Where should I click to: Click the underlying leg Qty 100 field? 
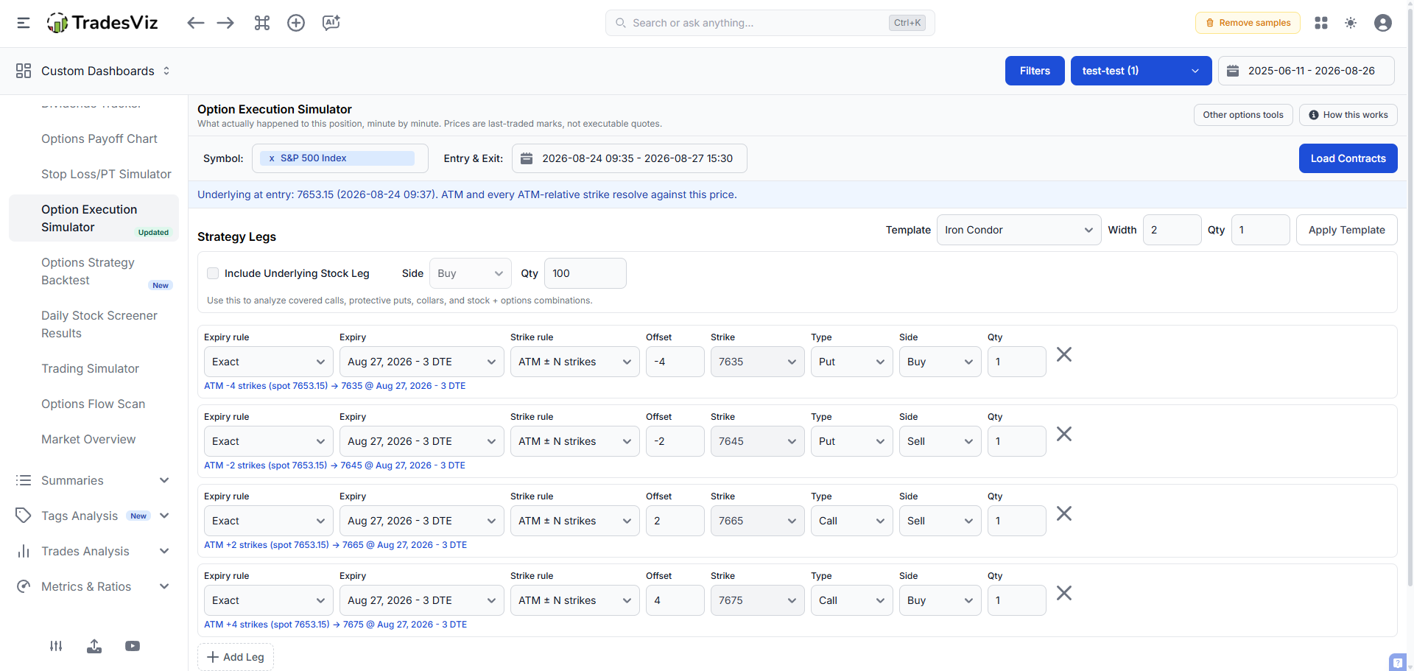pos(585,273)
